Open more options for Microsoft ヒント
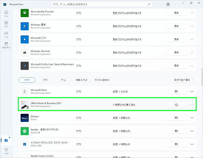Image resolution: width=203 pixels, height=158 pixels. click(x=192, y=39)
